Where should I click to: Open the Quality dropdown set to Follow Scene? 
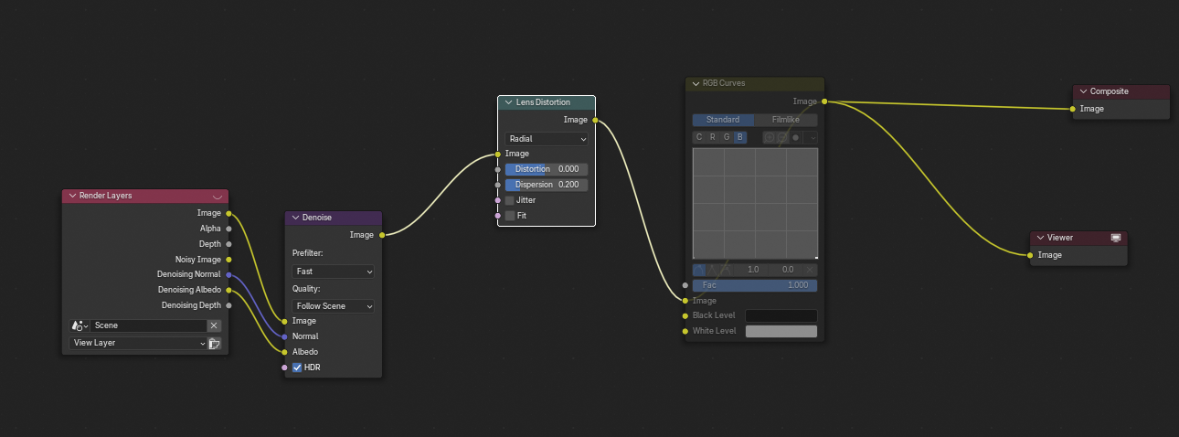point(333,306)
